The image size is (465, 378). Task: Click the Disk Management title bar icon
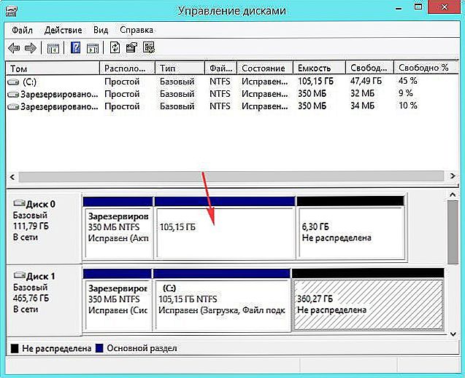pyautogui.click(x=12, y=11)
